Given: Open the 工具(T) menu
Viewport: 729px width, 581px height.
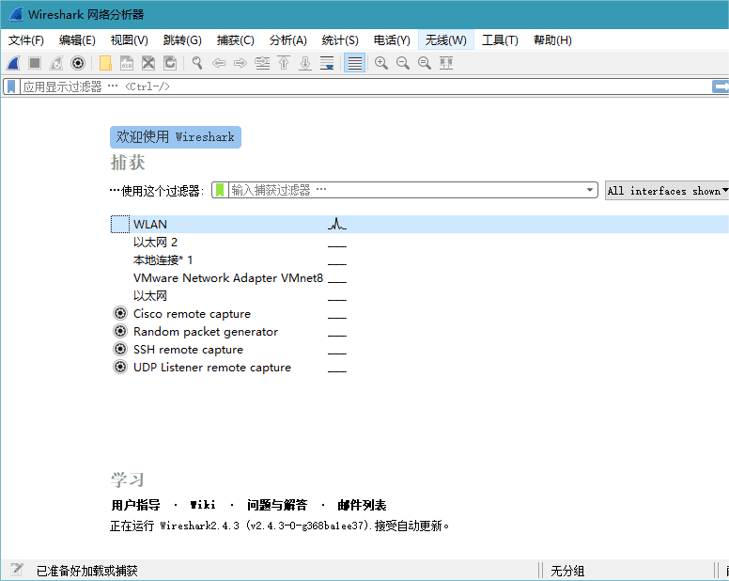Looking at the screenshot, I should point(500,40).
